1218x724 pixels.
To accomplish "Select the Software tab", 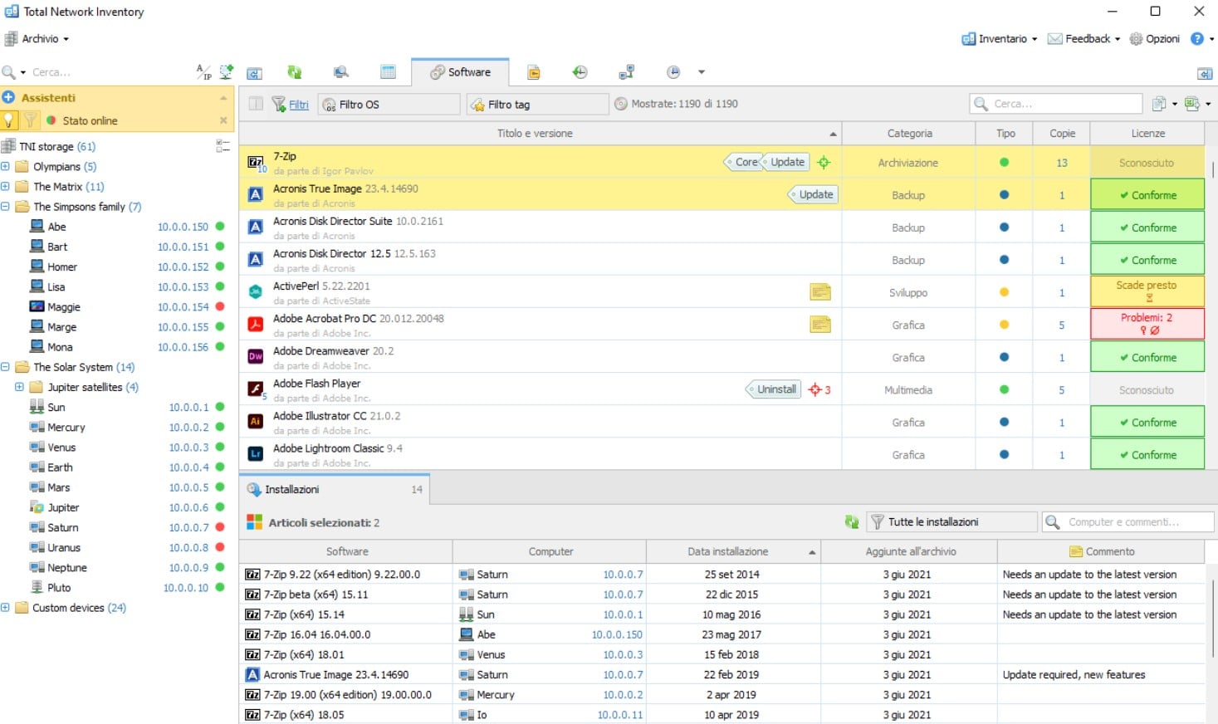I will click(x=460, y=72).
